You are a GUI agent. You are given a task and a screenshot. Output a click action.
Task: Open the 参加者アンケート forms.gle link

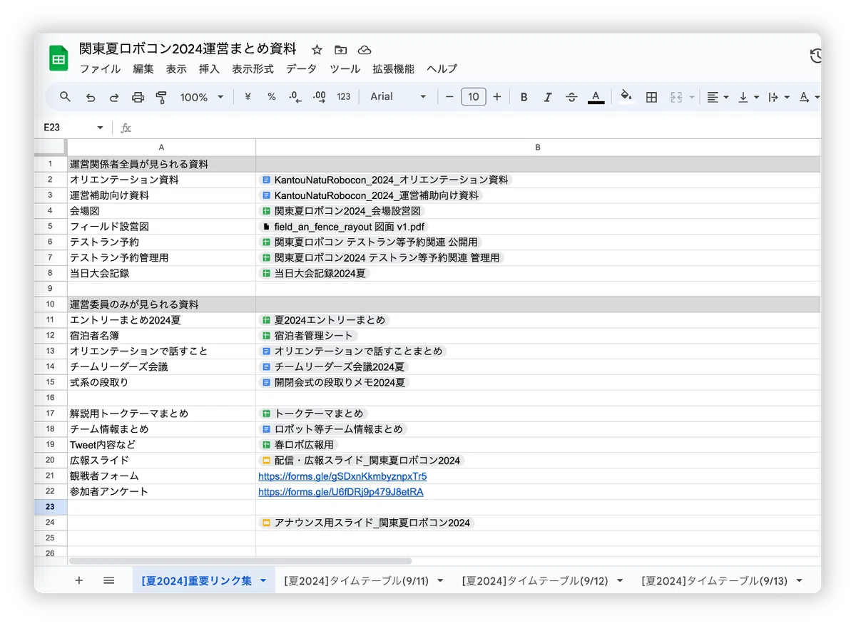[x=341, y=492]
